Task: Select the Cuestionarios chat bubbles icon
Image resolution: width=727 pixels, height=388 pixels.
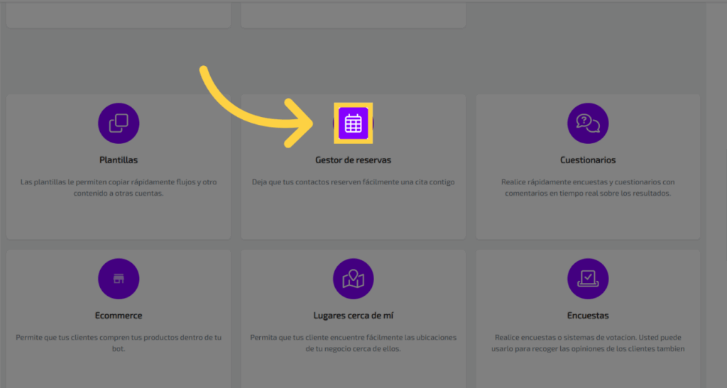Action: pos(588,123)
